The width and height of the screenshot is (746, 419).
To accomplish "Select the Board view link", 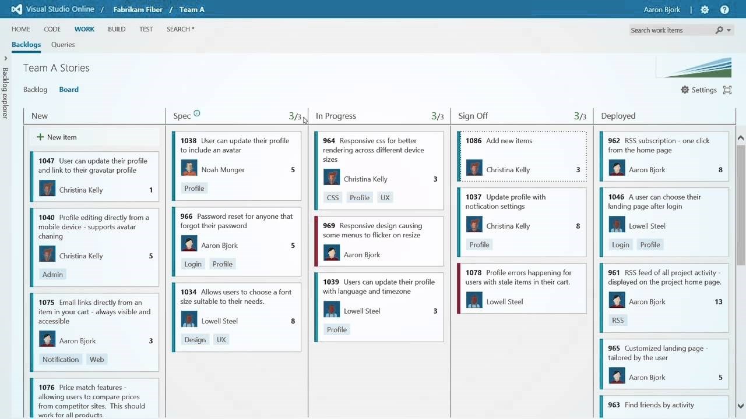I will (69, 90).
